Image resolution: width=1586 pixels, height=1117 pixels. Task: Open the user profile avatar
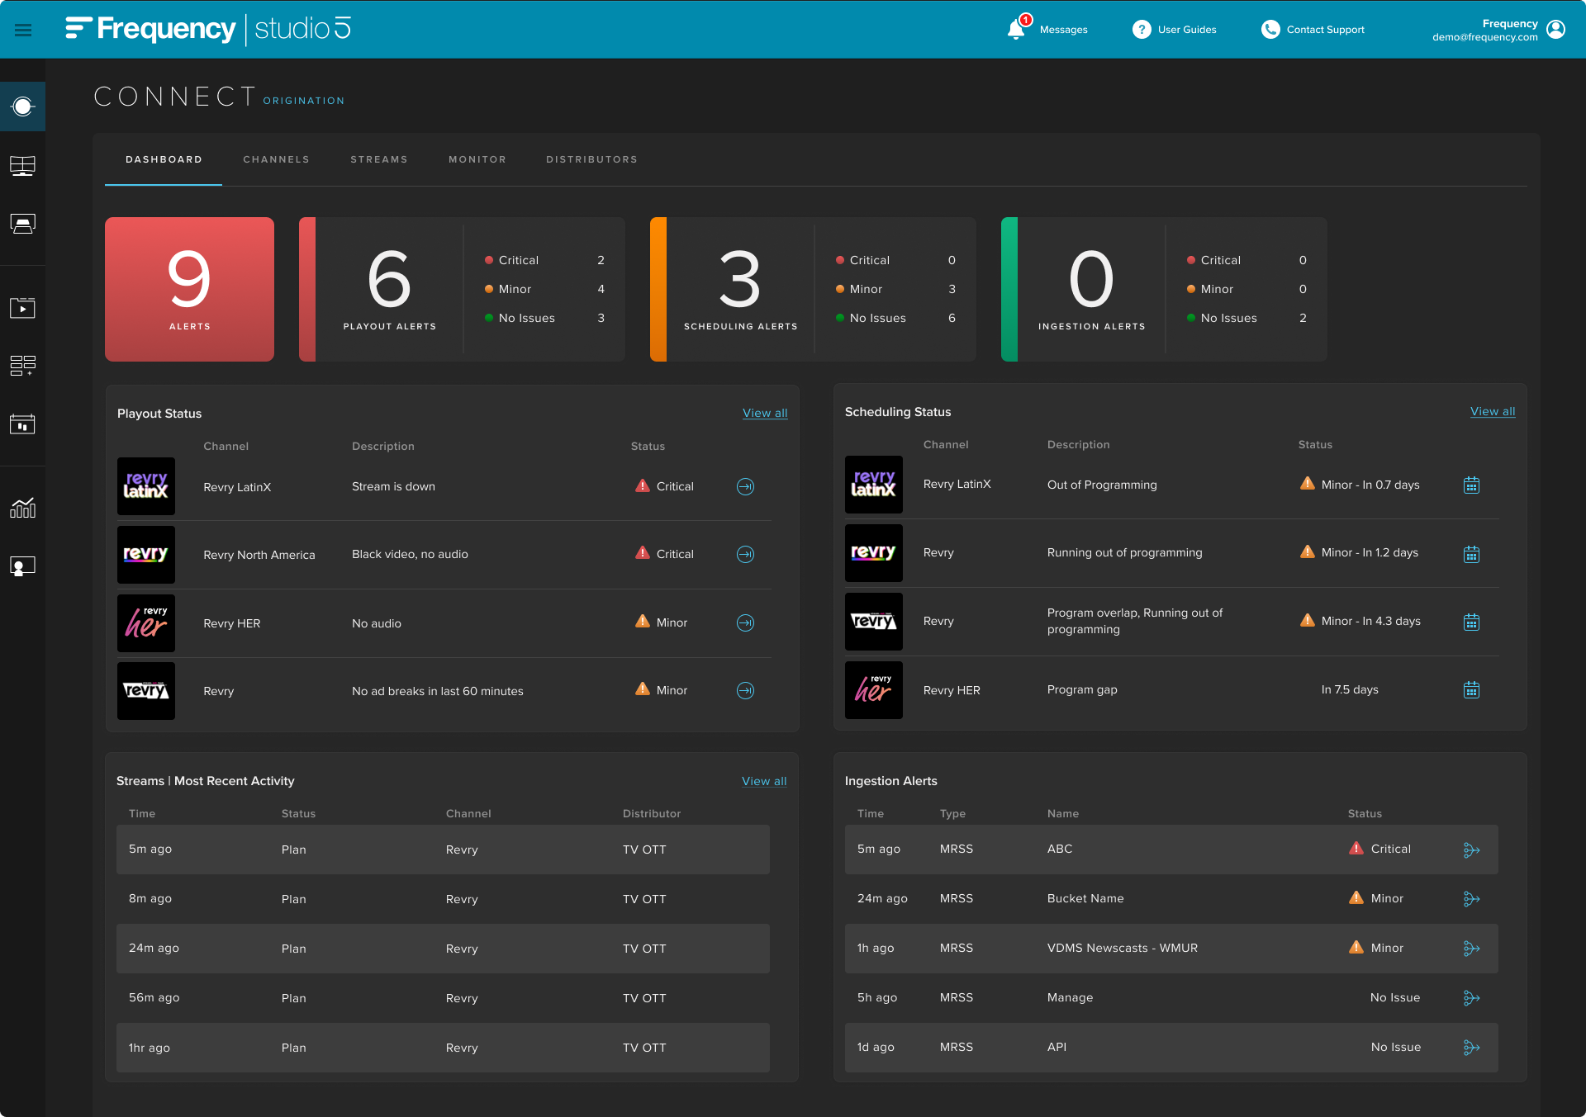[1555, 30]
